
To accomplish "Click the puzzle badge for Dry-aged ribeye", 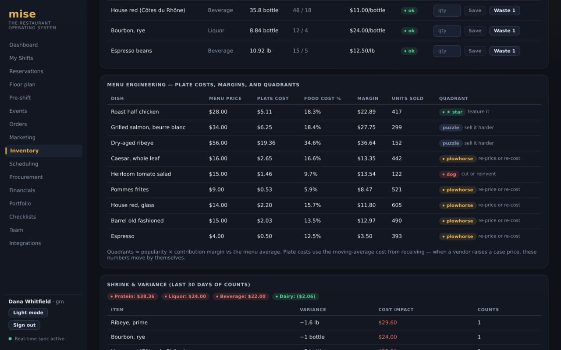I will point(451,143).
